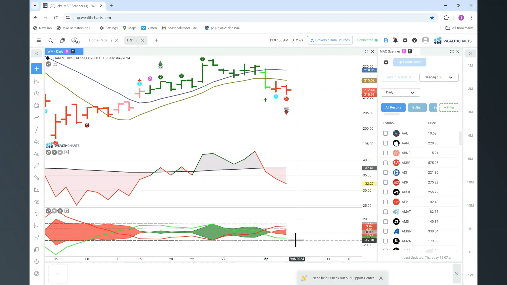Dismiss the Support Center help popup

pyautogui.click(x=381, y=278)
